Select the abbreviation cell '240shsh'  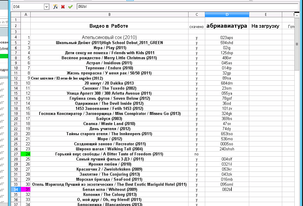pos(227,149)
